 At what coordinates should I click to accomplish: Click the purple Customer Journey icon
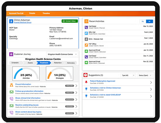pos(11,54)
